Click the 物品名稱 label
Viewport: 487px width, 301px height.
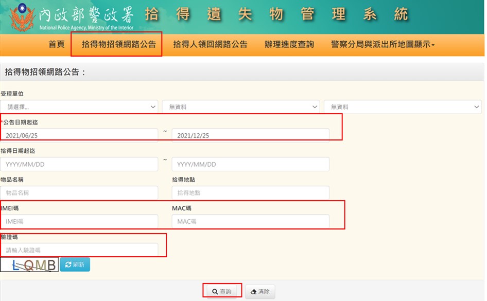tap(12, 180)
